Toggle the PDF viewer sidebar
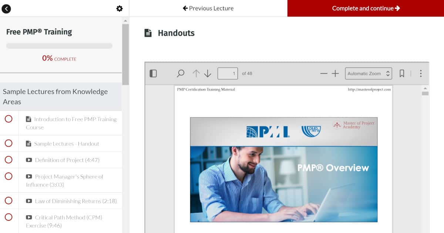Viewport: 444px width, 233px height. [x=153, y=73]
